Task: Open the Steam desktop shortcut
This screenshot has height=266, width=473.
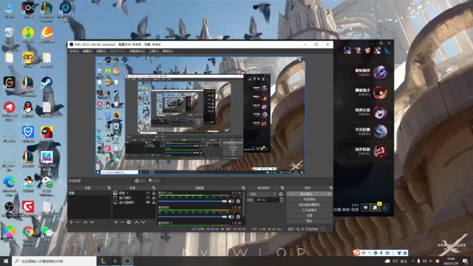Action: click(x=47, y=85)
